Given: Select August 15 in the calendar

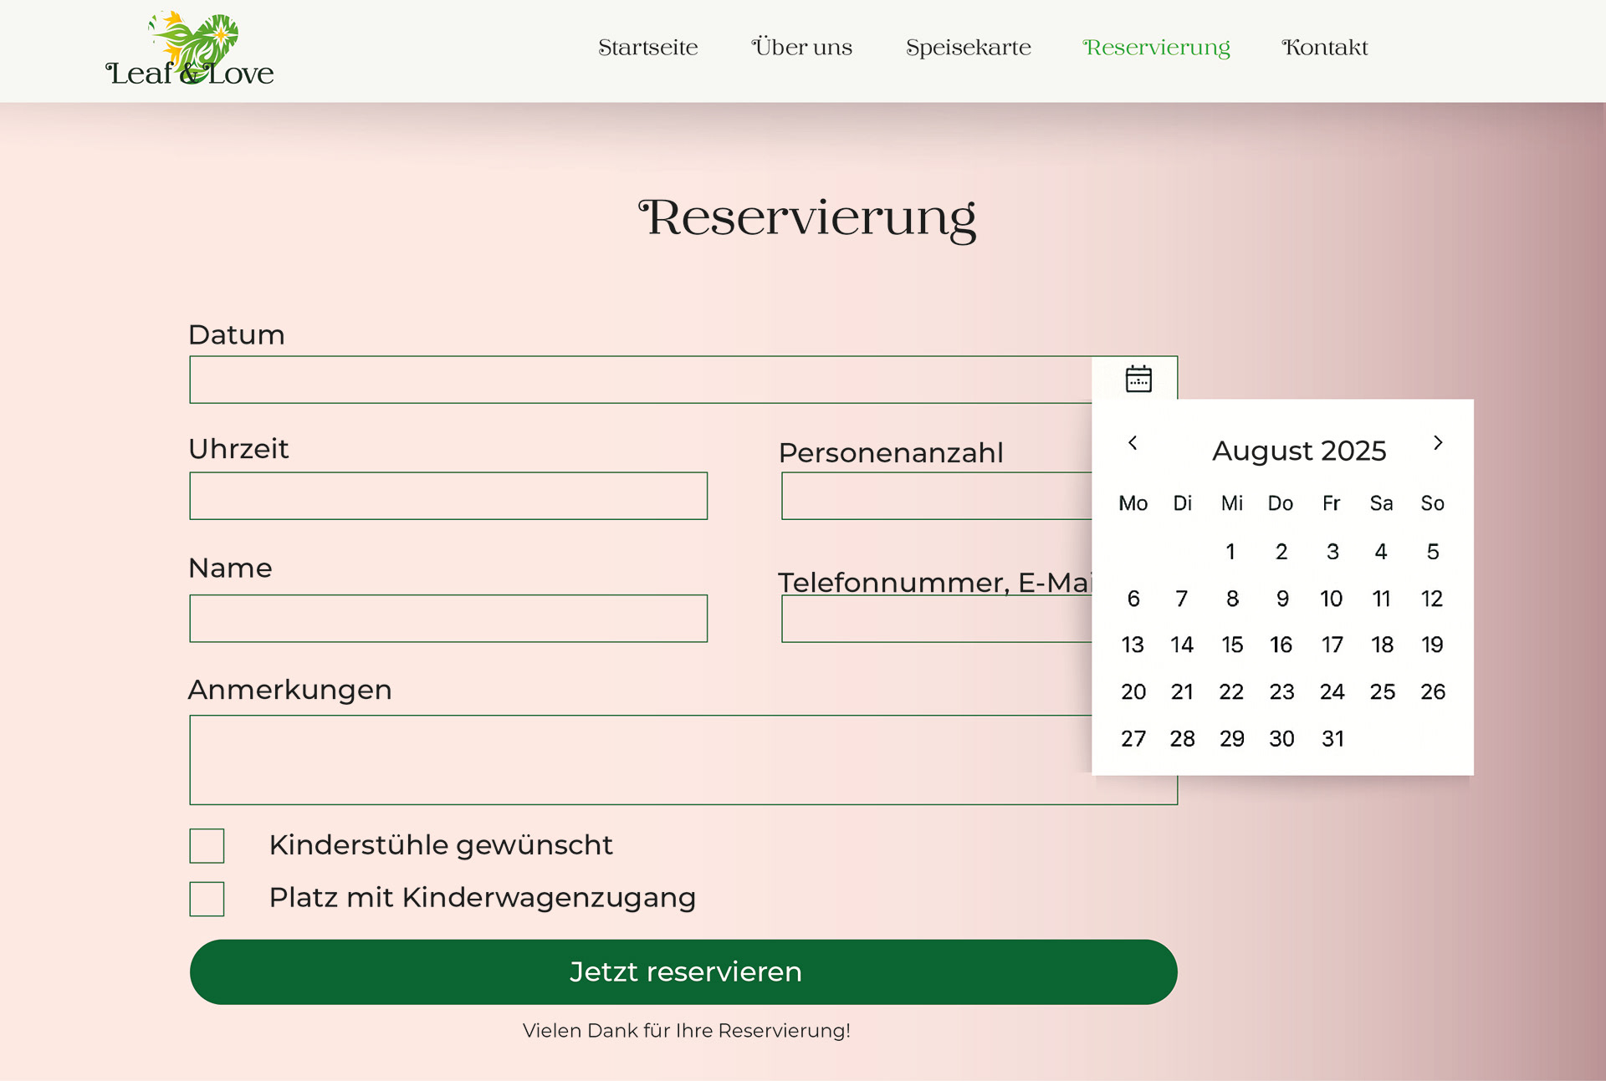Looking at the screenshot, I should pyautogui.click(x=1231, y=645).
